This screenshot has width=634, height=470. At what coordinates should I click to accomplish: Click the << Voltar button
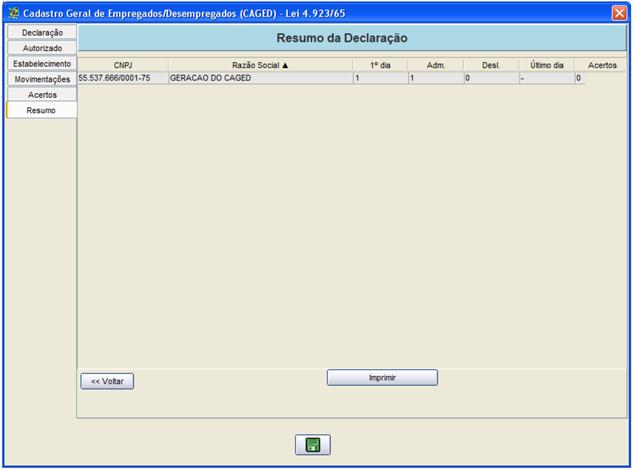pos(107,381)
